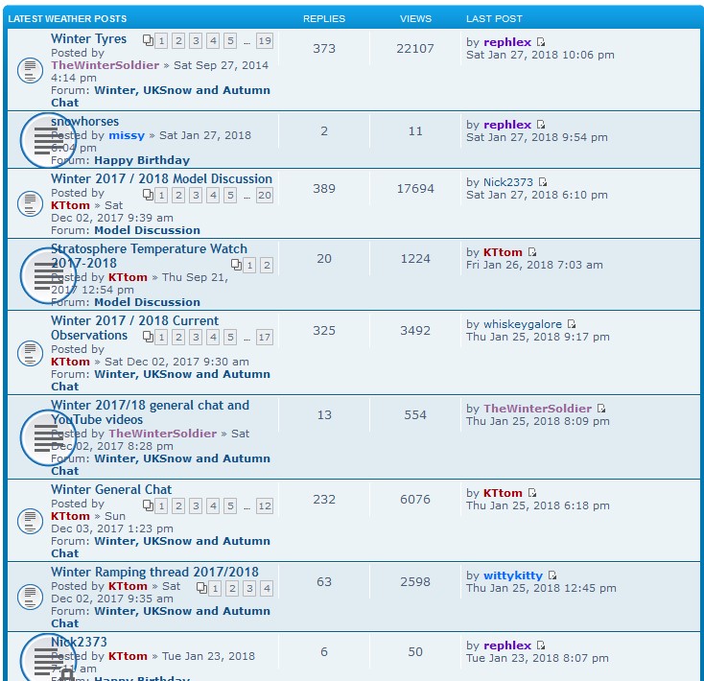
Task: Open Winter 2017/18 general chat and YouTube videos
Action: [150, 412]
